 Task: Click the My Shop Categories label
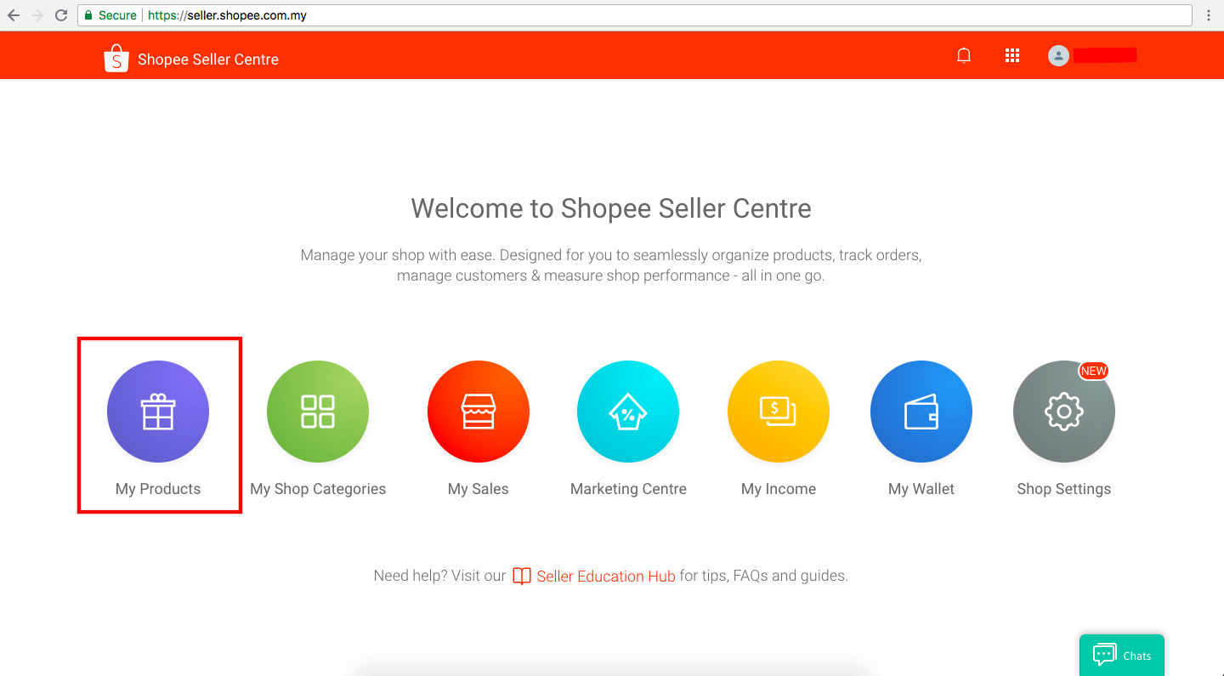(318, 489)
